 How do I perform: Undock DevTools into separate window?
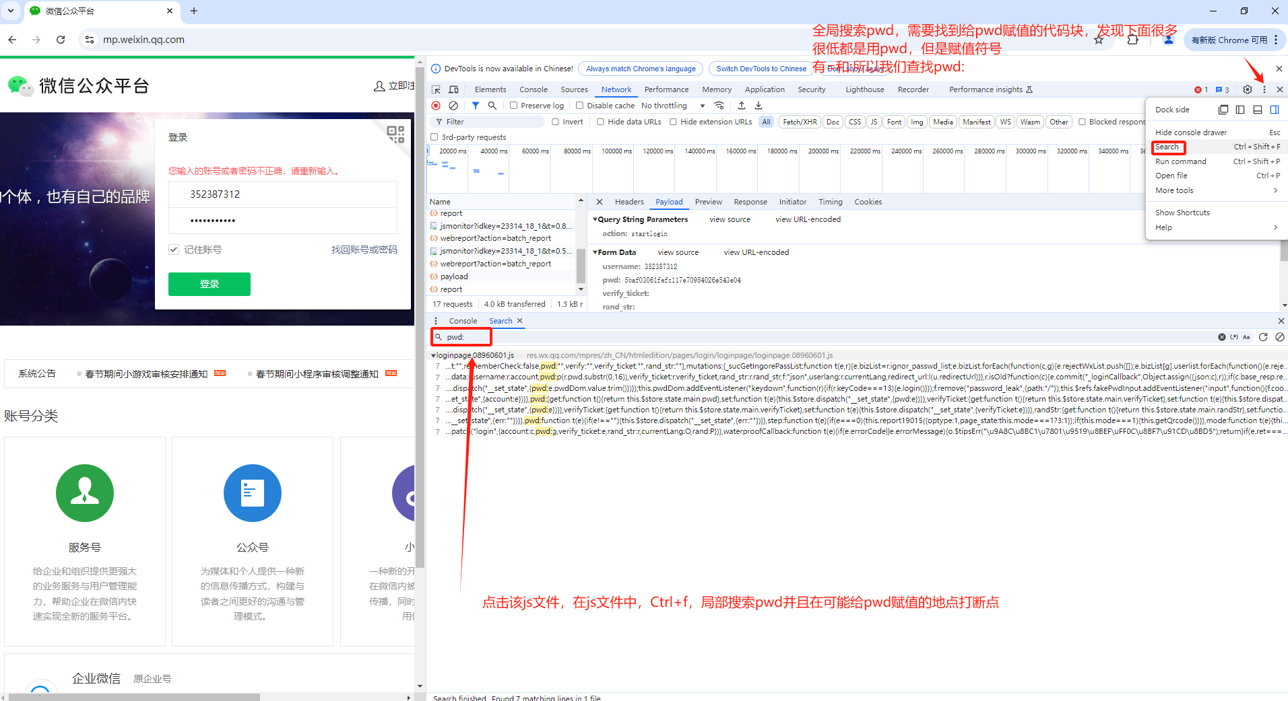tap(1223, 110)
